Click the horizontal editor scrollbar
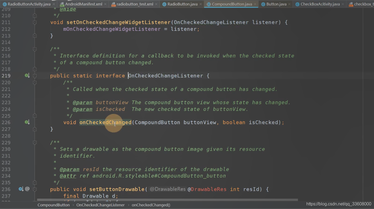 (167, 200)
